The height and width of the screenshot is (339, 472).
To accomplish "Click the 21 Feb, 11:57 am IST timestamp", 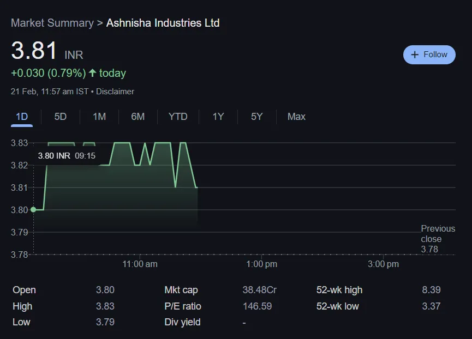I will click(x=50, y=92).
